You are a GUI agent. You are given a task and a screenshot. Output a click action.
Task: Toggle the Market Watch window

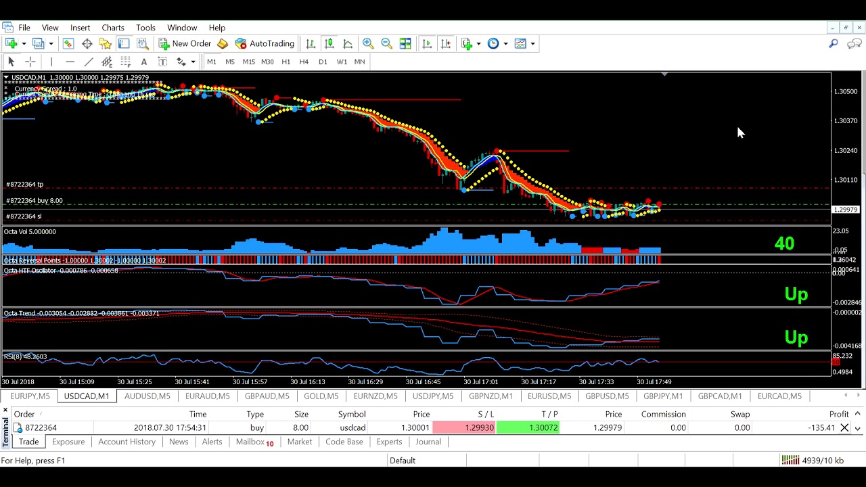[x=68, y=43]
